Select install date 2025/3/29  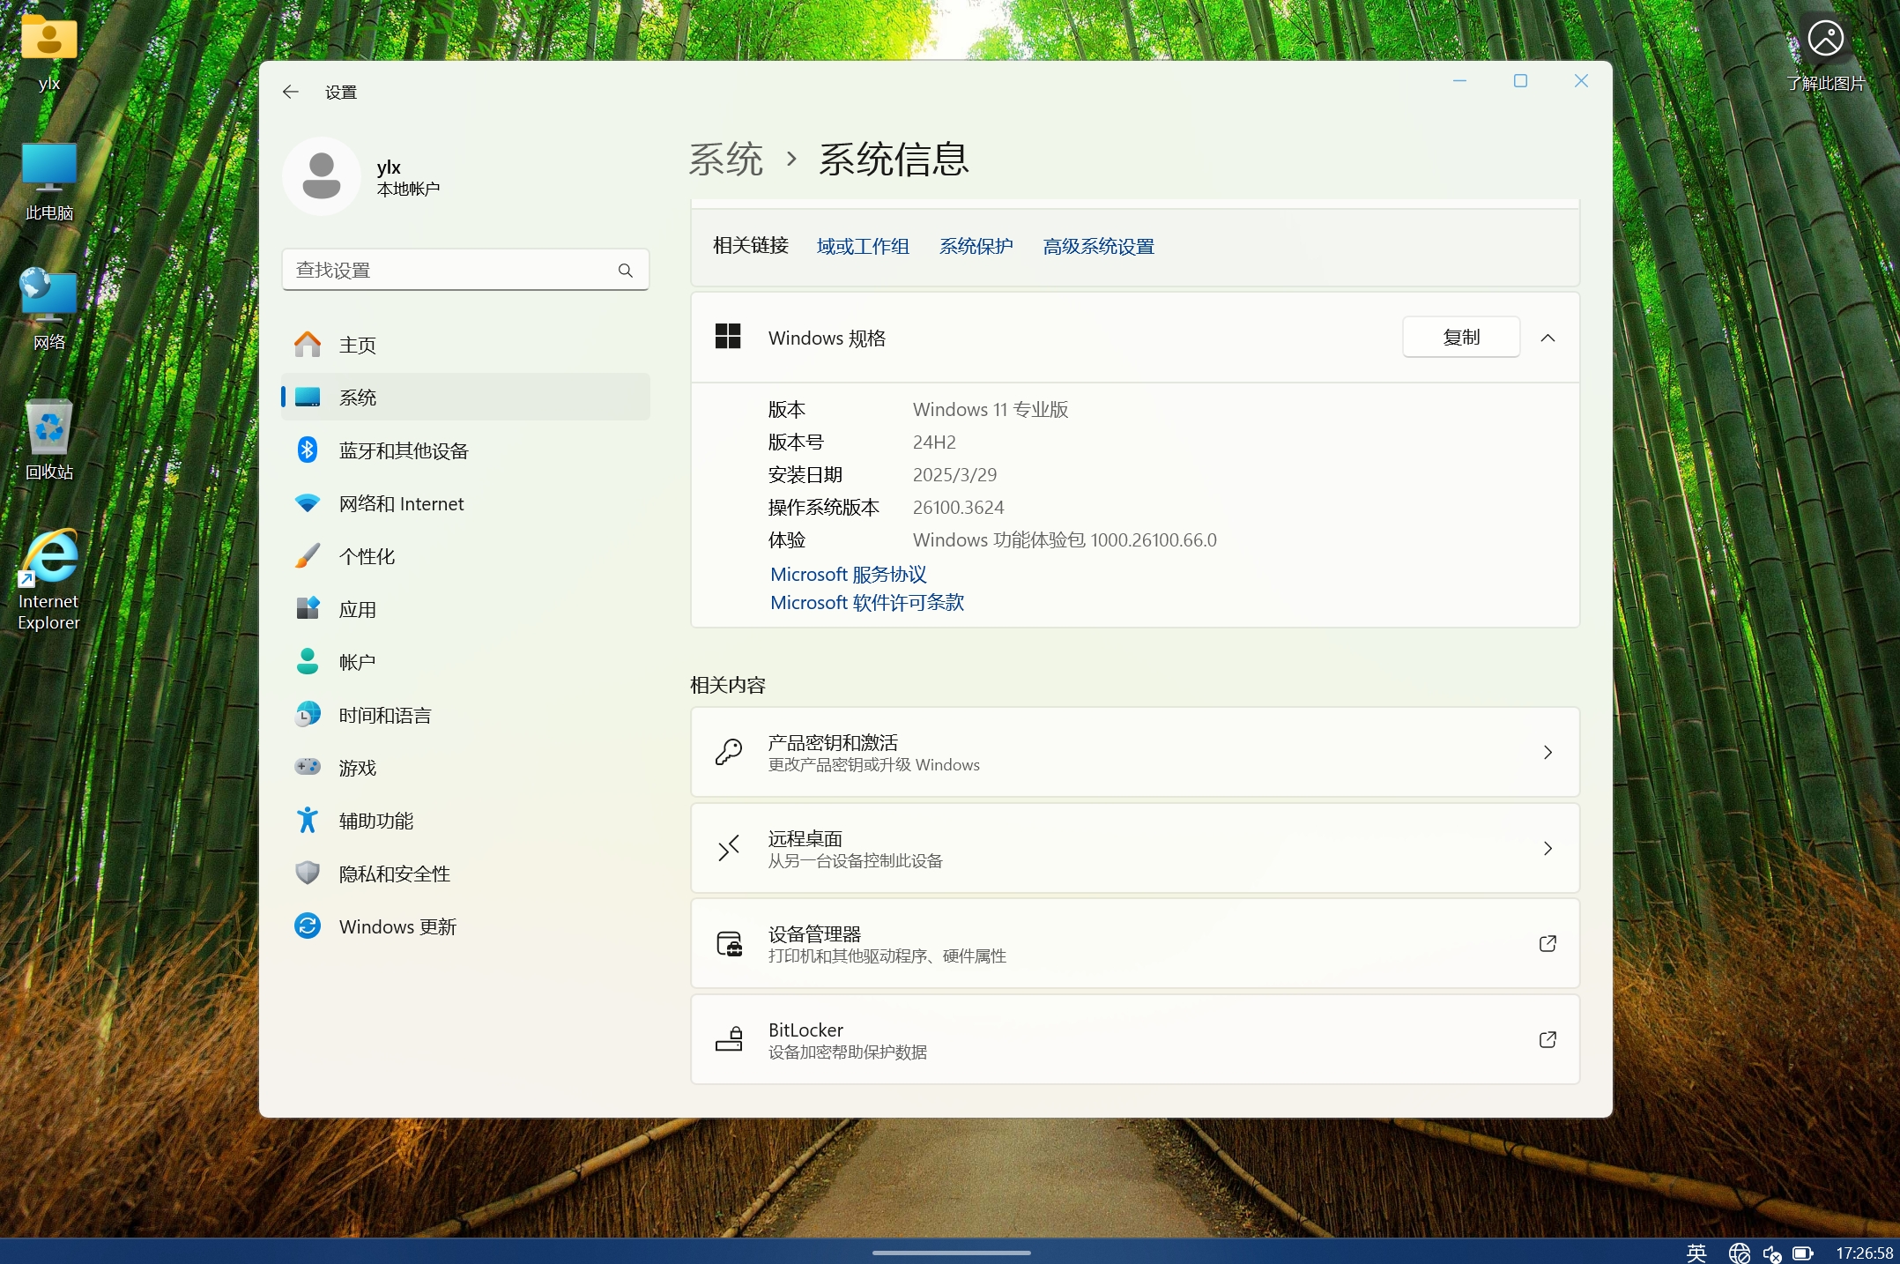coord(954,474)
